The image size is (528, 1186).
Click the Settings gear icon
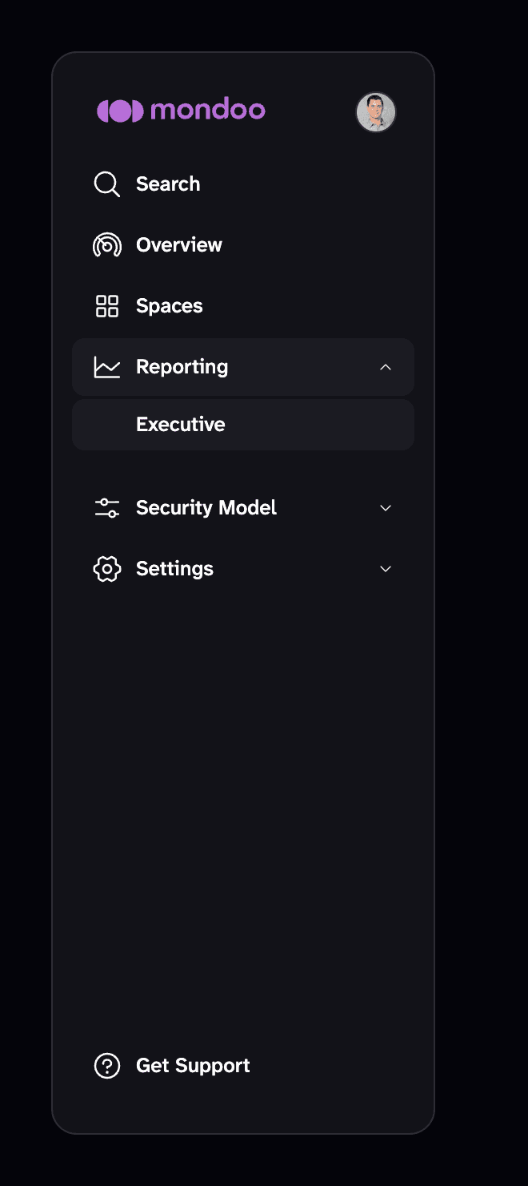coord(107,569)
